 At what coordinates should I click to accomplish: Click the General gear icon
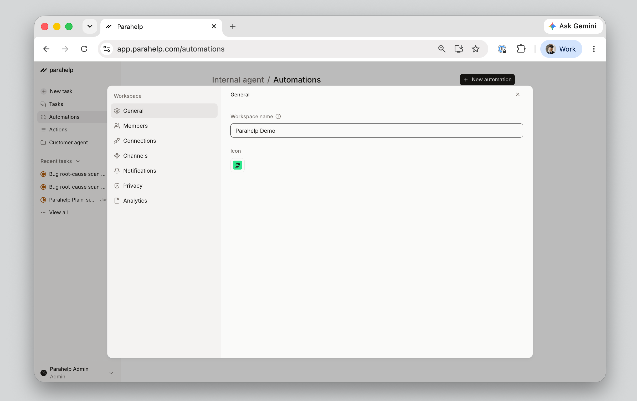(117, 111)
